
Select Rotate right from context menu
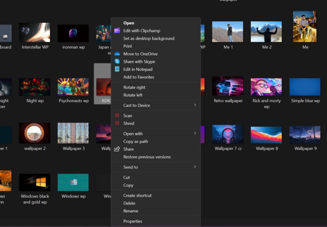point(134,88)
